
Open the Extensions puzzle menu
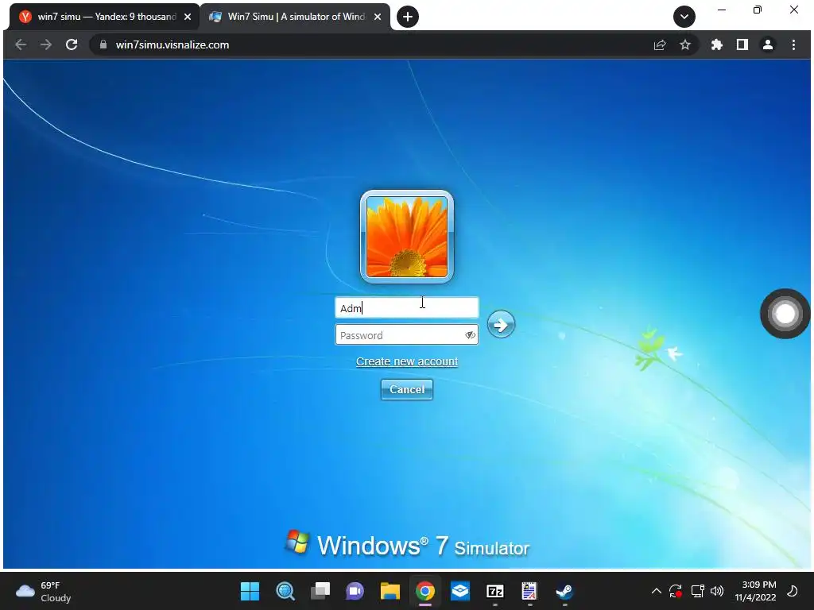pos(717,44)
